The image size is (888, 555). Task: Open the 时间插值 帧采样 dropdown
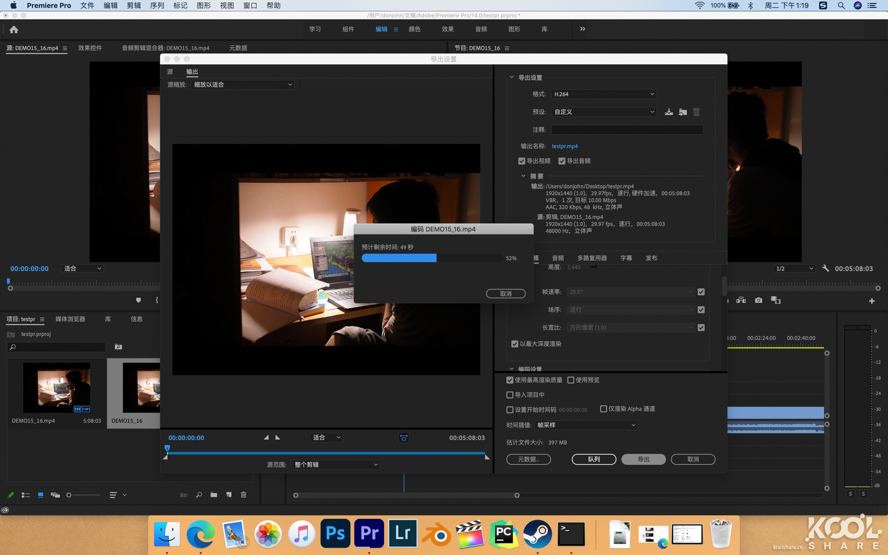(586, 425)
